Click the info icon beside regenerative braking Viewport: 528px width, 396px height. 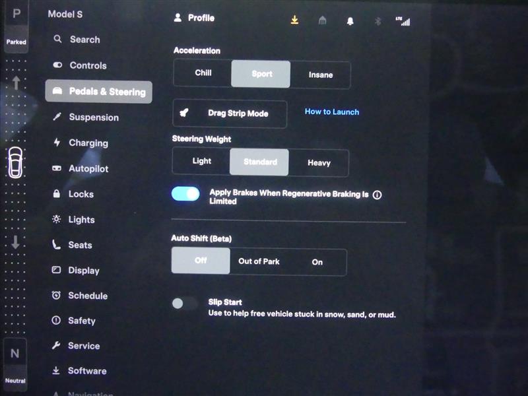click(x=378, y=195)
